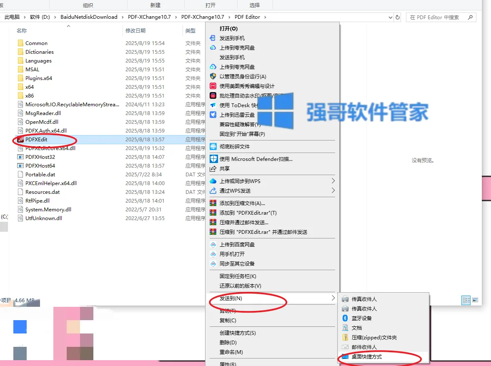Click the documents icon beside 文档
The width and height of the screenshot is (491, 366).
(x=345, y=328)
